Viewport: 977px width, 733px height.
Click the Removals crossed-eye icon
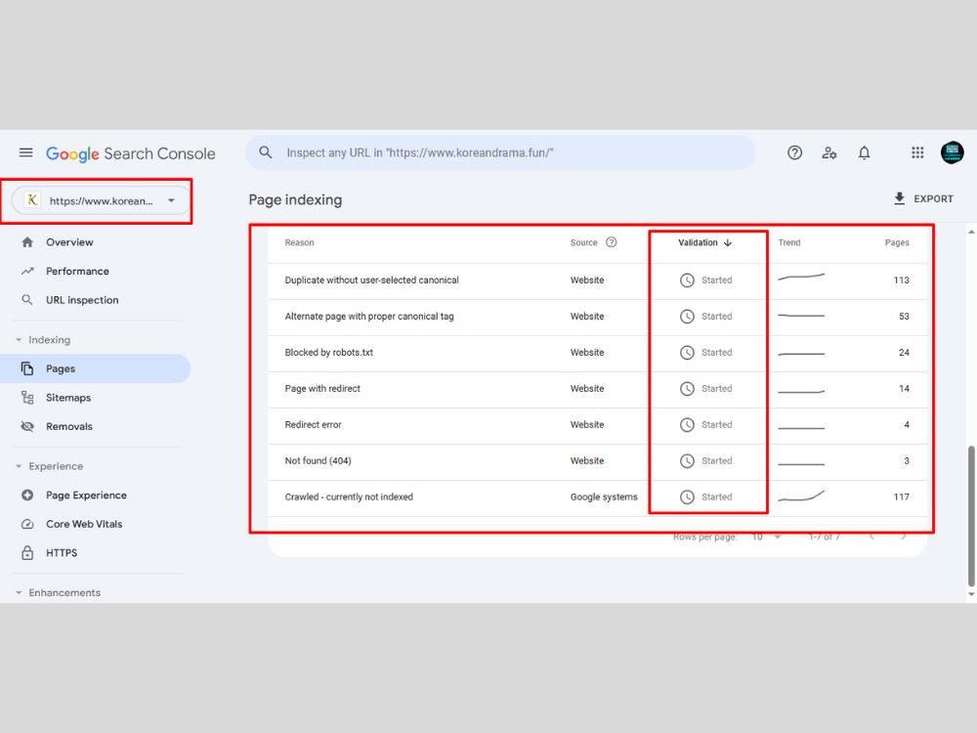click(26, 426)
